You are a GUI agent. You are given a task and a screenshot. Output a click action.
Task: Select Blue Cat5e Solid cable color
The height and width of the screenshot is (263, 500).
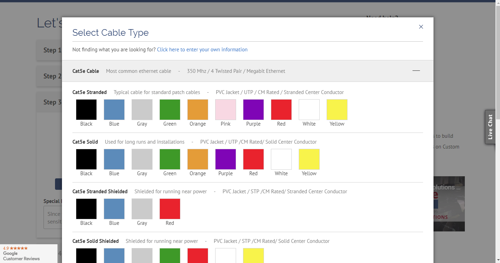(x=114, y=159)
